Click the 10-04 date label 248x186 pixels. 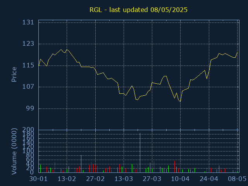coord(180,179)
